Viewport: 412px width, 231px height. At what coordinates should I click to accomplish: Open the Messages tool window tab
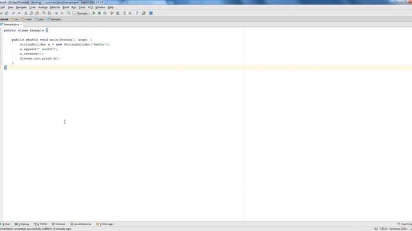(105, 224)
